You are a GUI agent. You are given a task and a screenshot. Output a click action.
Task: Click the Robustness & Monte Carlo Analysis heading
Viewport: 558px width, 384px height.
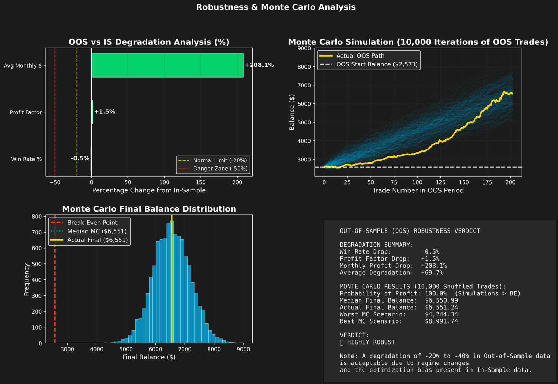276,7
